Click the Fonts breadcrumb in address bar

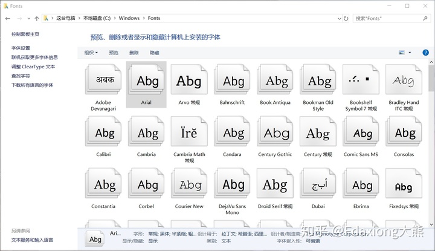154,18
